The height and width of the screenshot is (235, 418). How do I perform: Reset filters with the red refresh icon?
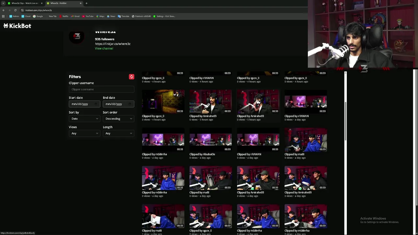coord(132,77)
